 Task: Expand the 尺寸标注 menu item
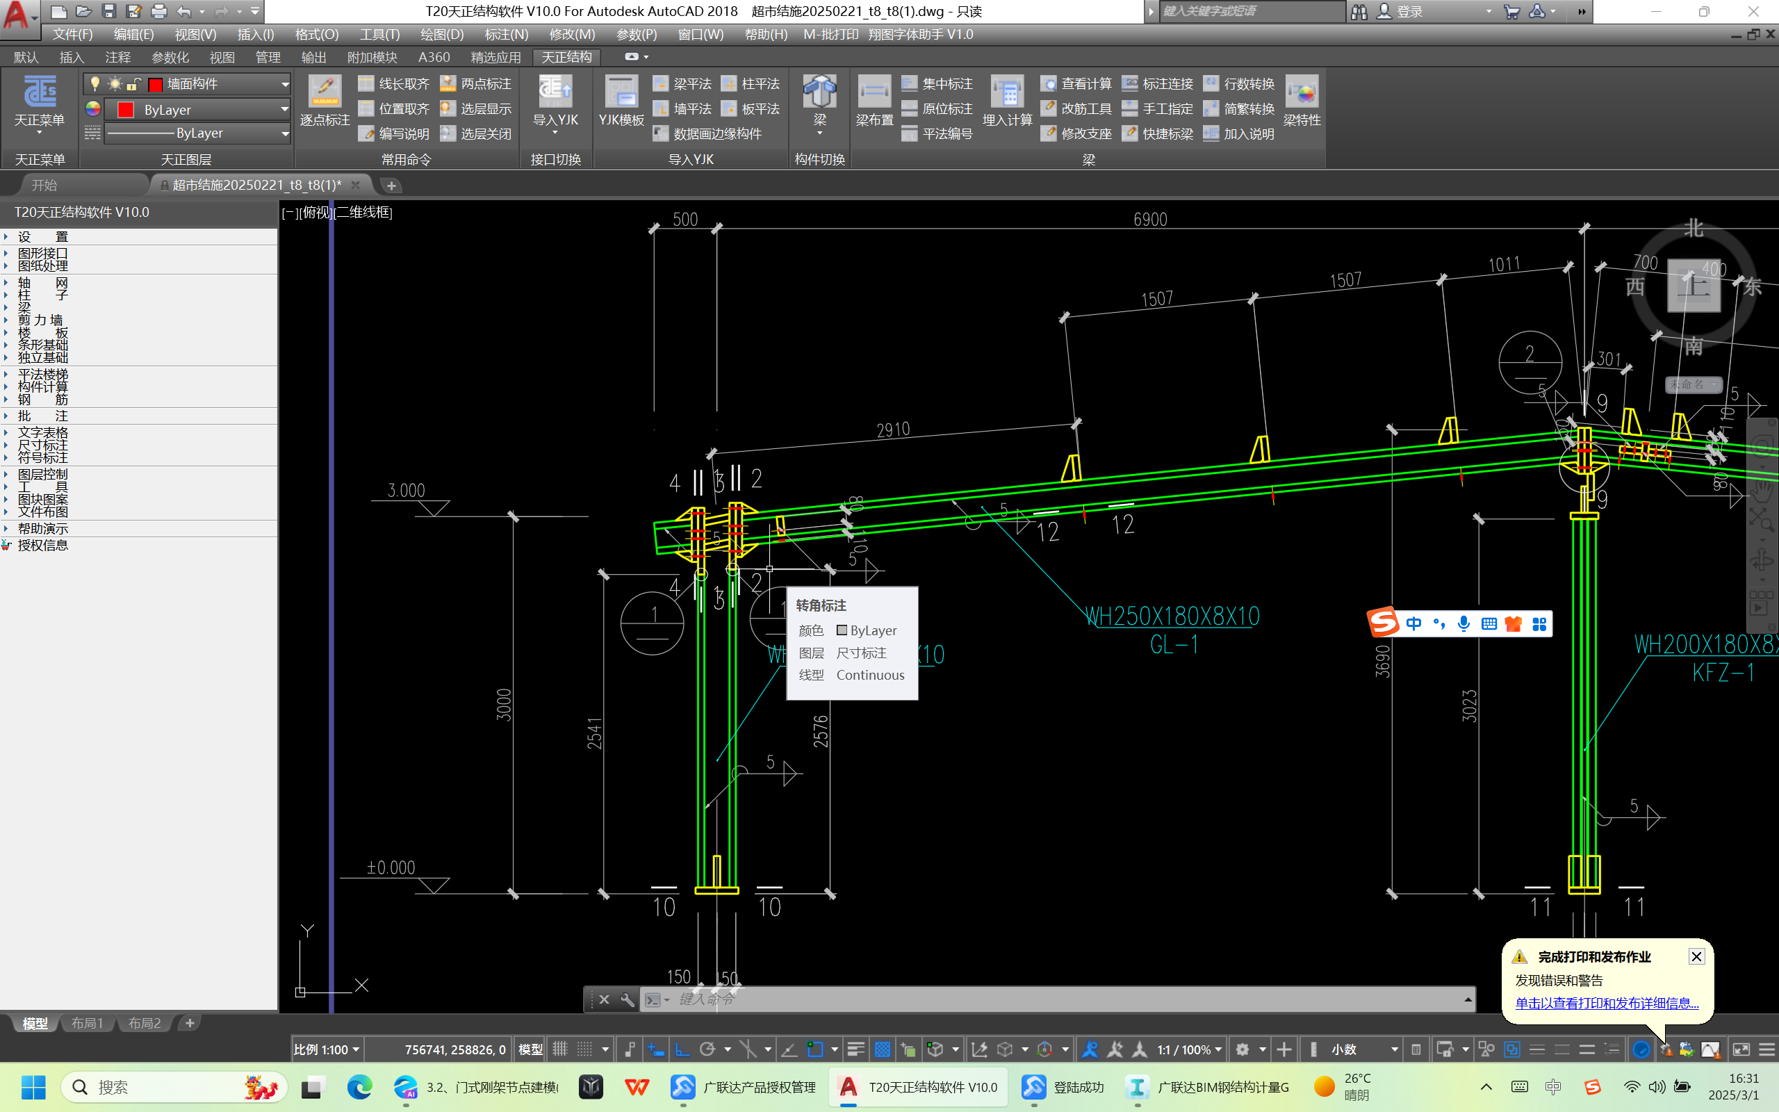[x=42, y=445]
